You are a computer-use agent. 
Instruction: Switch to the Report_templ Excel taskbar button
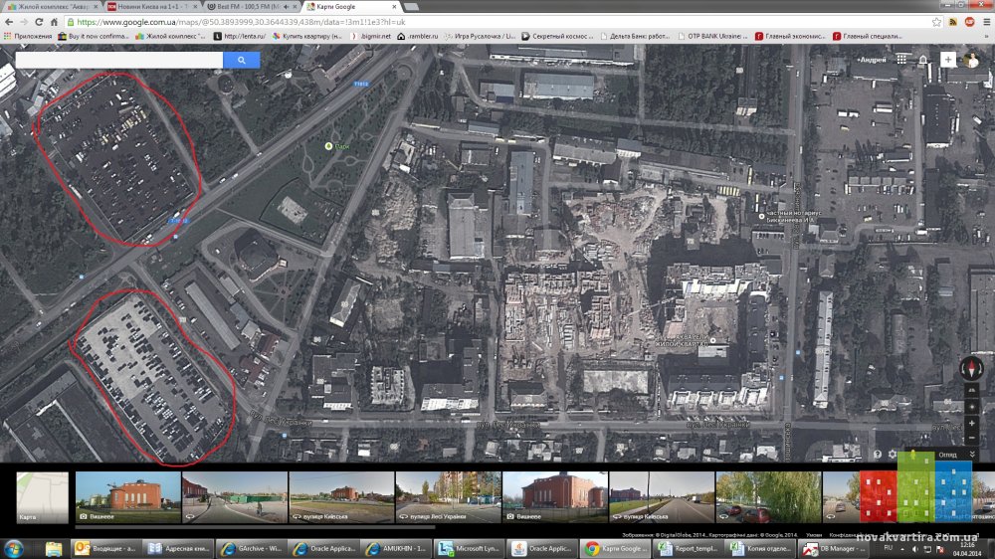pyautogui.click(x=690, y=549)
